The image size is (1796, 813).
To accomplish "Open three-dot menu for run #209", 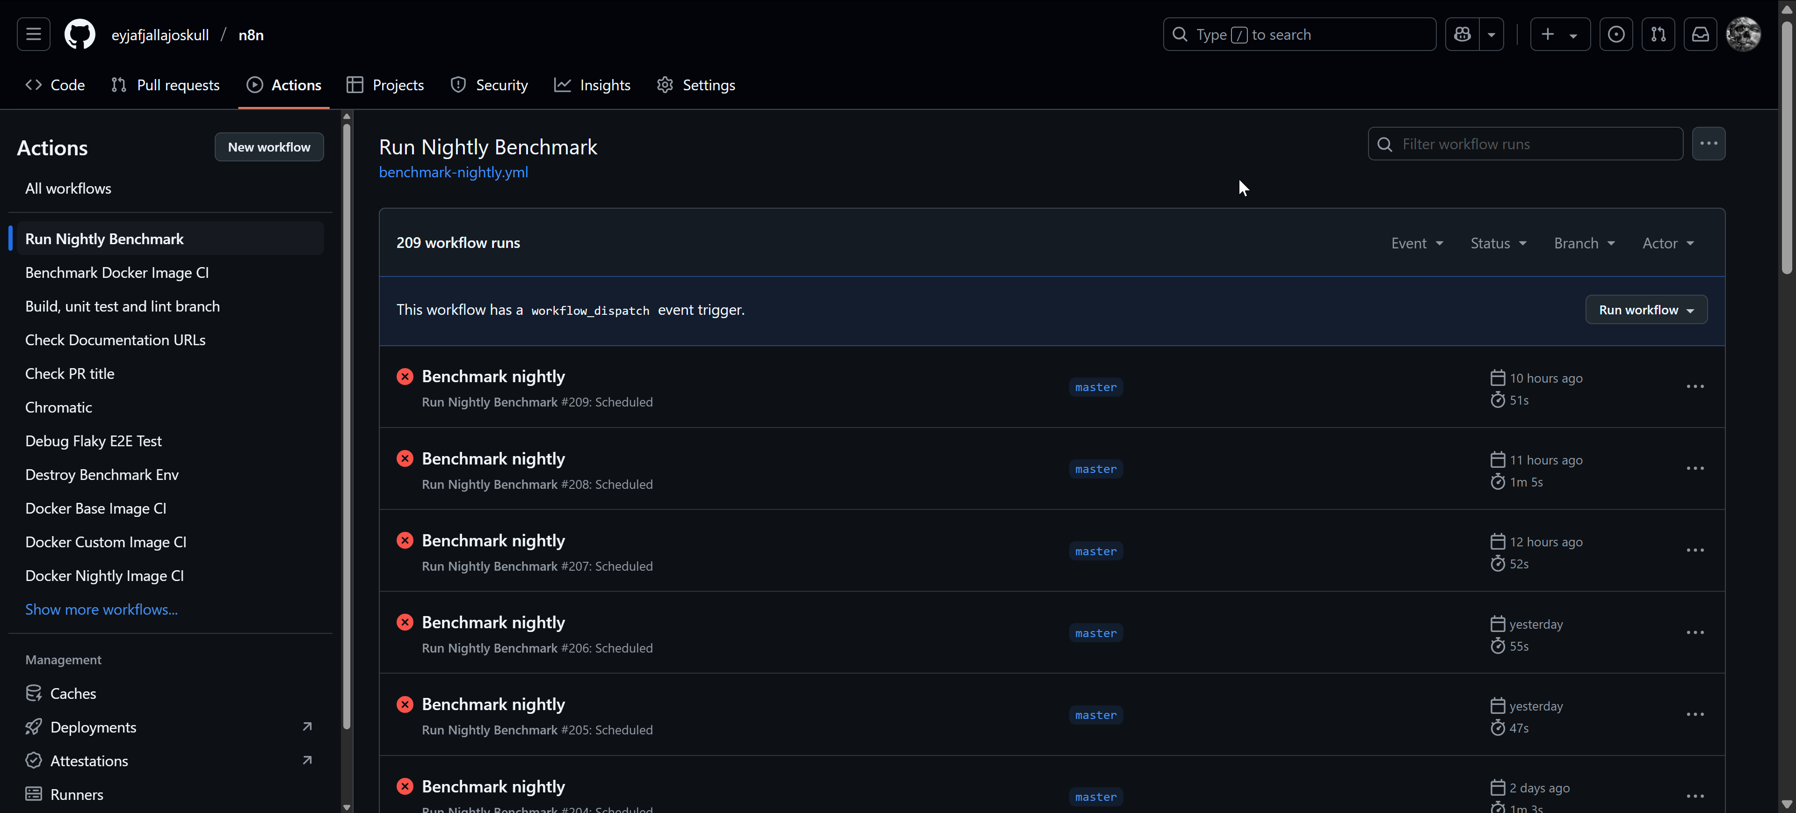I will coord(1695,386).
